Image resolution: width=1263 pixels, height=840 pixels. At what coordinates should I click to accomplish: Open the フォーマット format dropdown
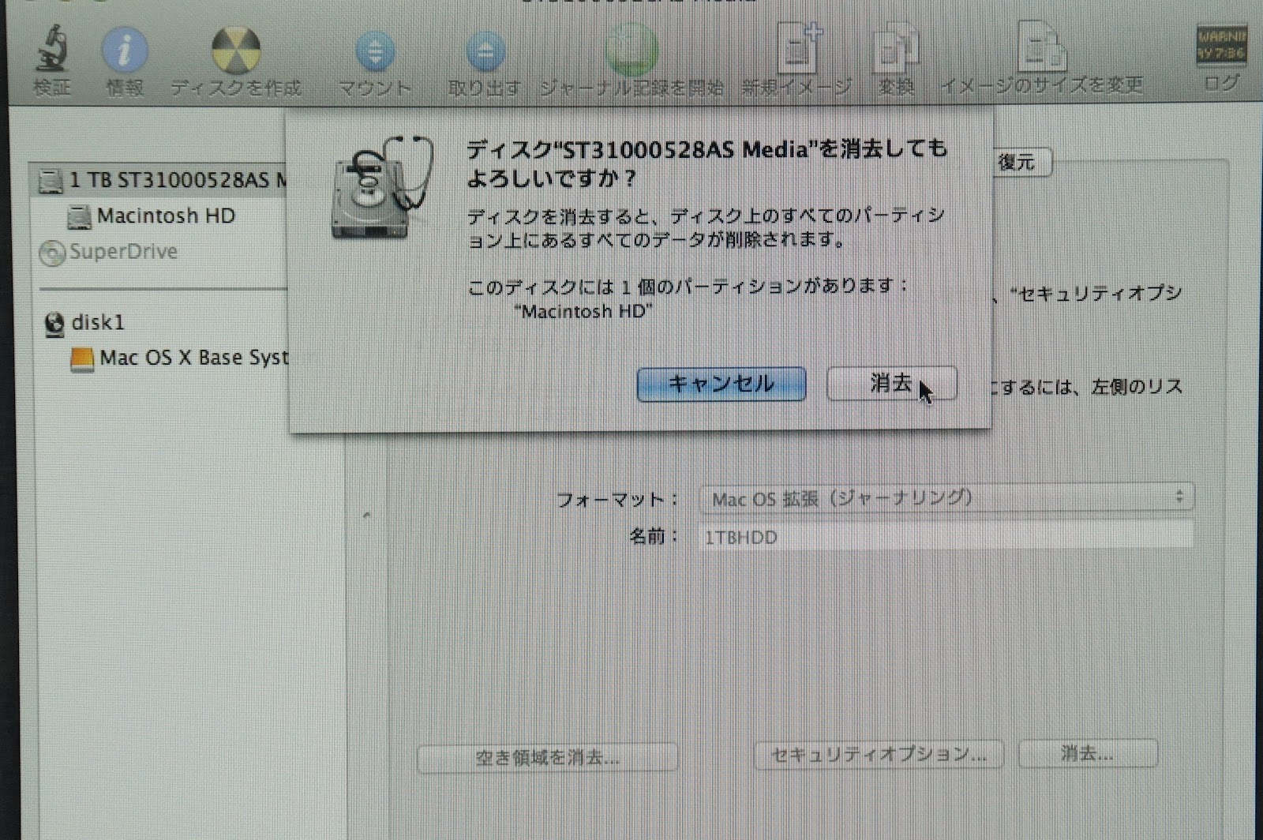[946, 497]
